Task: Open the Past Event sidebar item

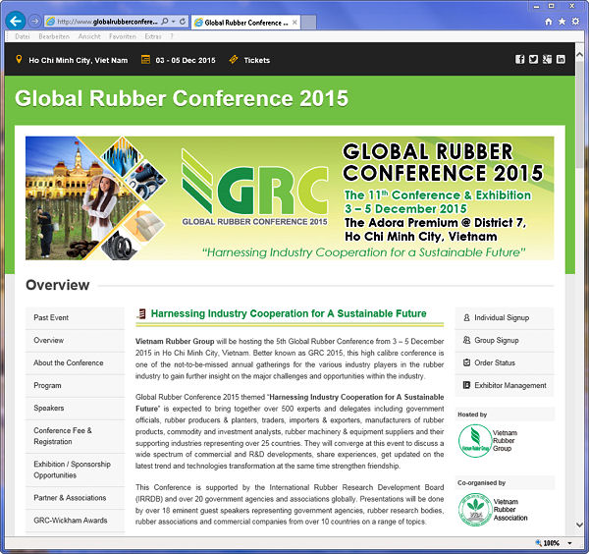Action: (75, 318)
